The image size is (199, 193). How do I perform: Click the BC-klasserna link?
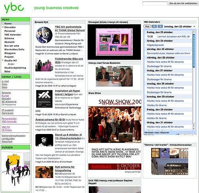pos(9,102)
